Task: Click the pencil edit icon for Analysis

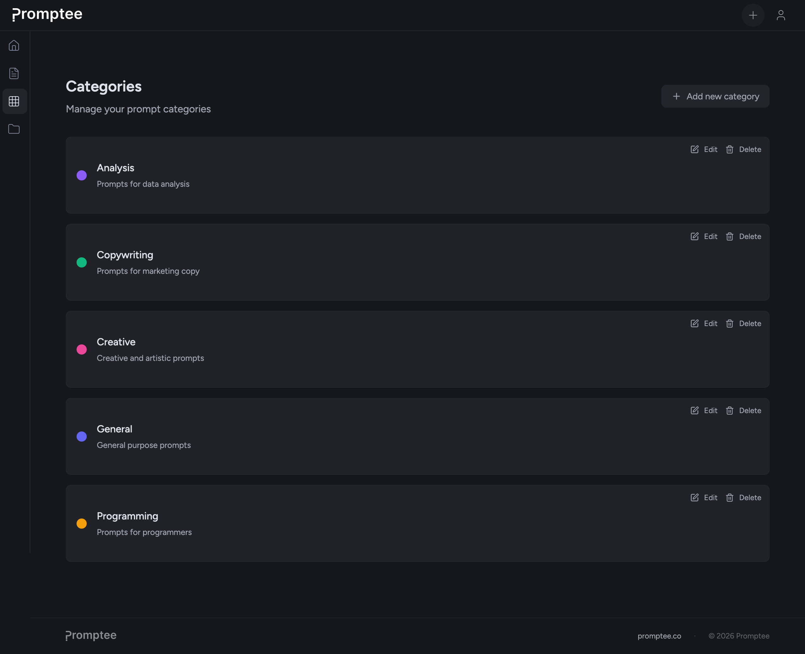Action: click(694, 149)
